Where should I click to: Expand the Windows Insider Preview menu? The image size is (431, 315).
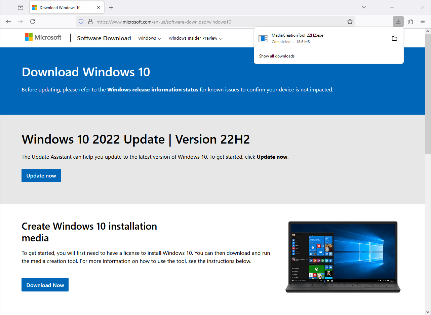pyautogui.click(x=196, y=38)
